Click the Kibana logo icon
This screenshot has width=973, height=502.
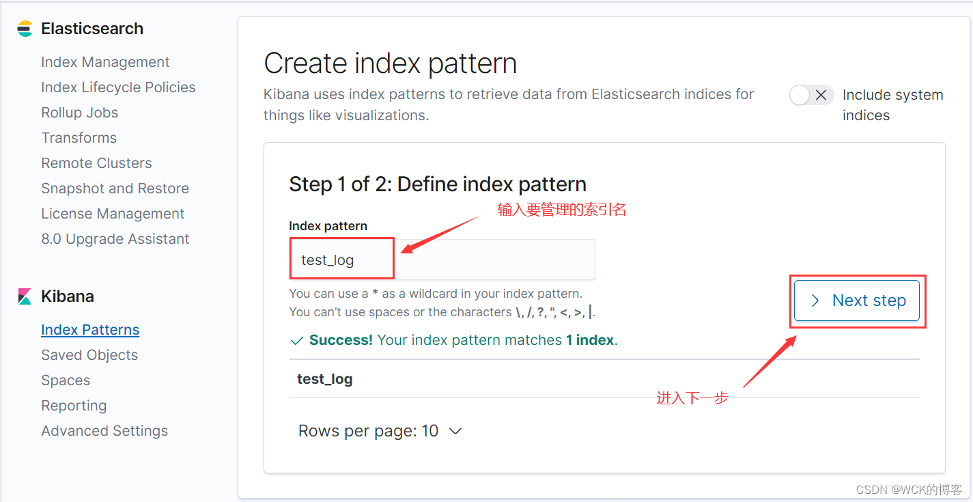(25, 296)
